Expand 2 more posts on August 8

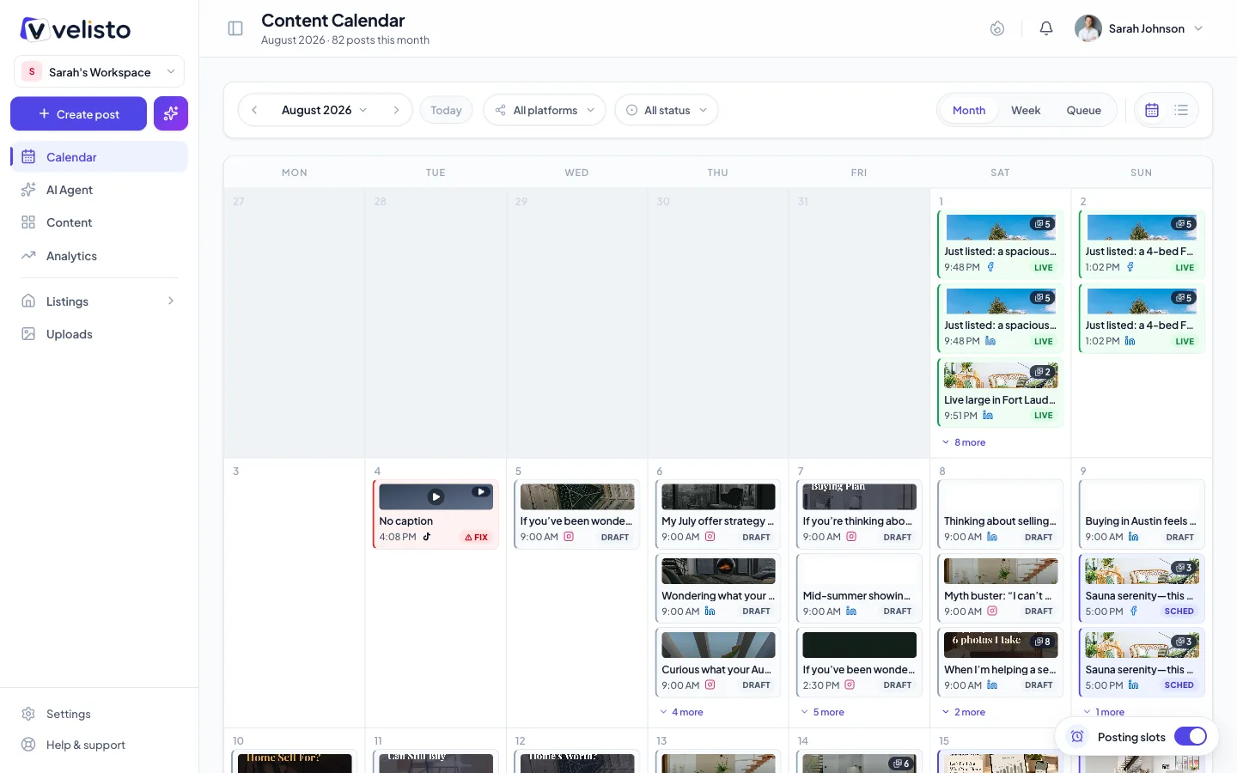[x=964, y=712]
